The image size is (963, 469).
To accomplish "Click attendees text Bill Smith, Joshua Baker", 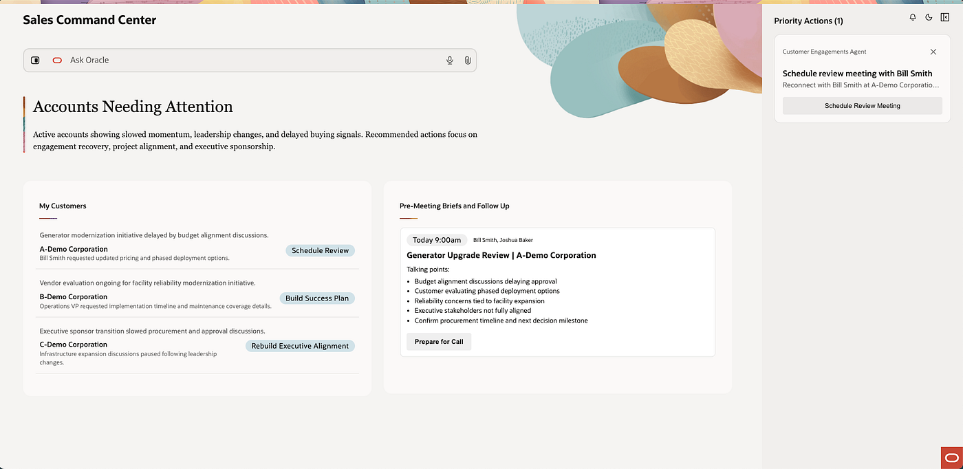I will (503, 240).
